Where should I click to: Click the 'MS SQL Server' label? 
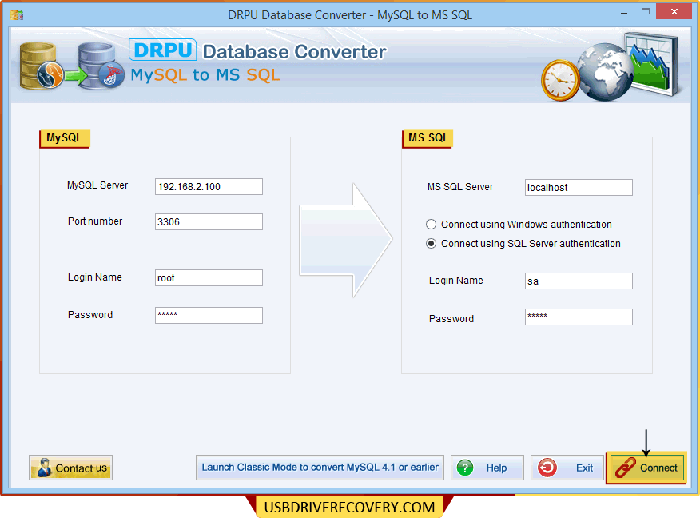(x=460, y=187)
